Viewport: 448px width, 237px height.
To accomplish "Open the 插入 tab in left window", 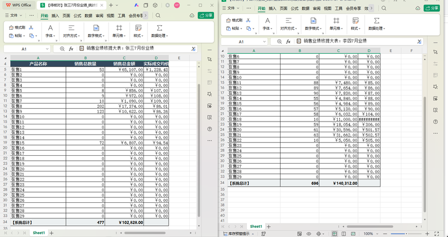I will pyautogui.click(x=55, y=16).
